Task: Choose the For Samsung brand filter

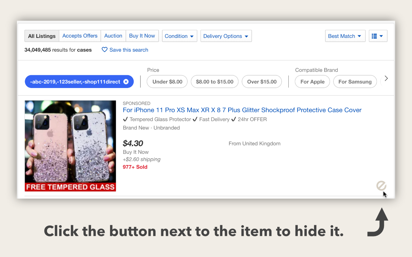Action: click(x=355, y=82)
